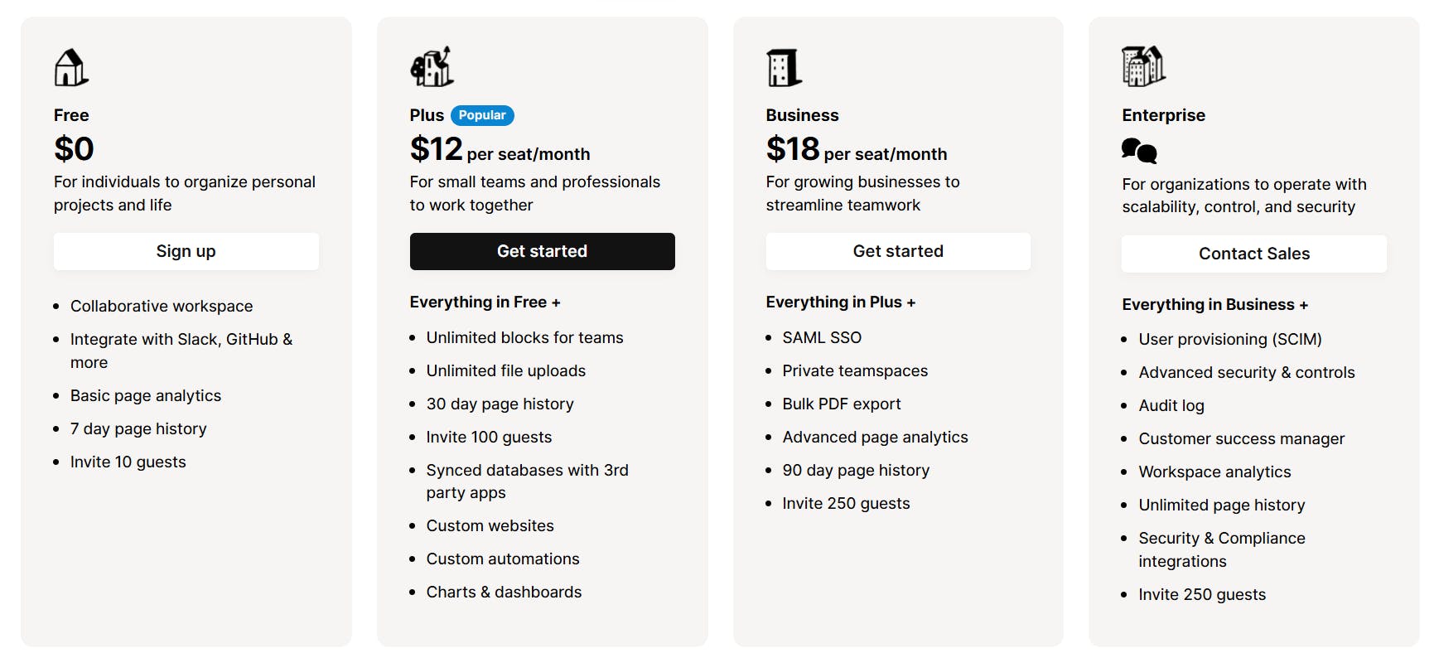Click the $12 per seat/month price
Image resolution: width=1434 pixels, height=653 pixels.
click(x=500, y=150)
